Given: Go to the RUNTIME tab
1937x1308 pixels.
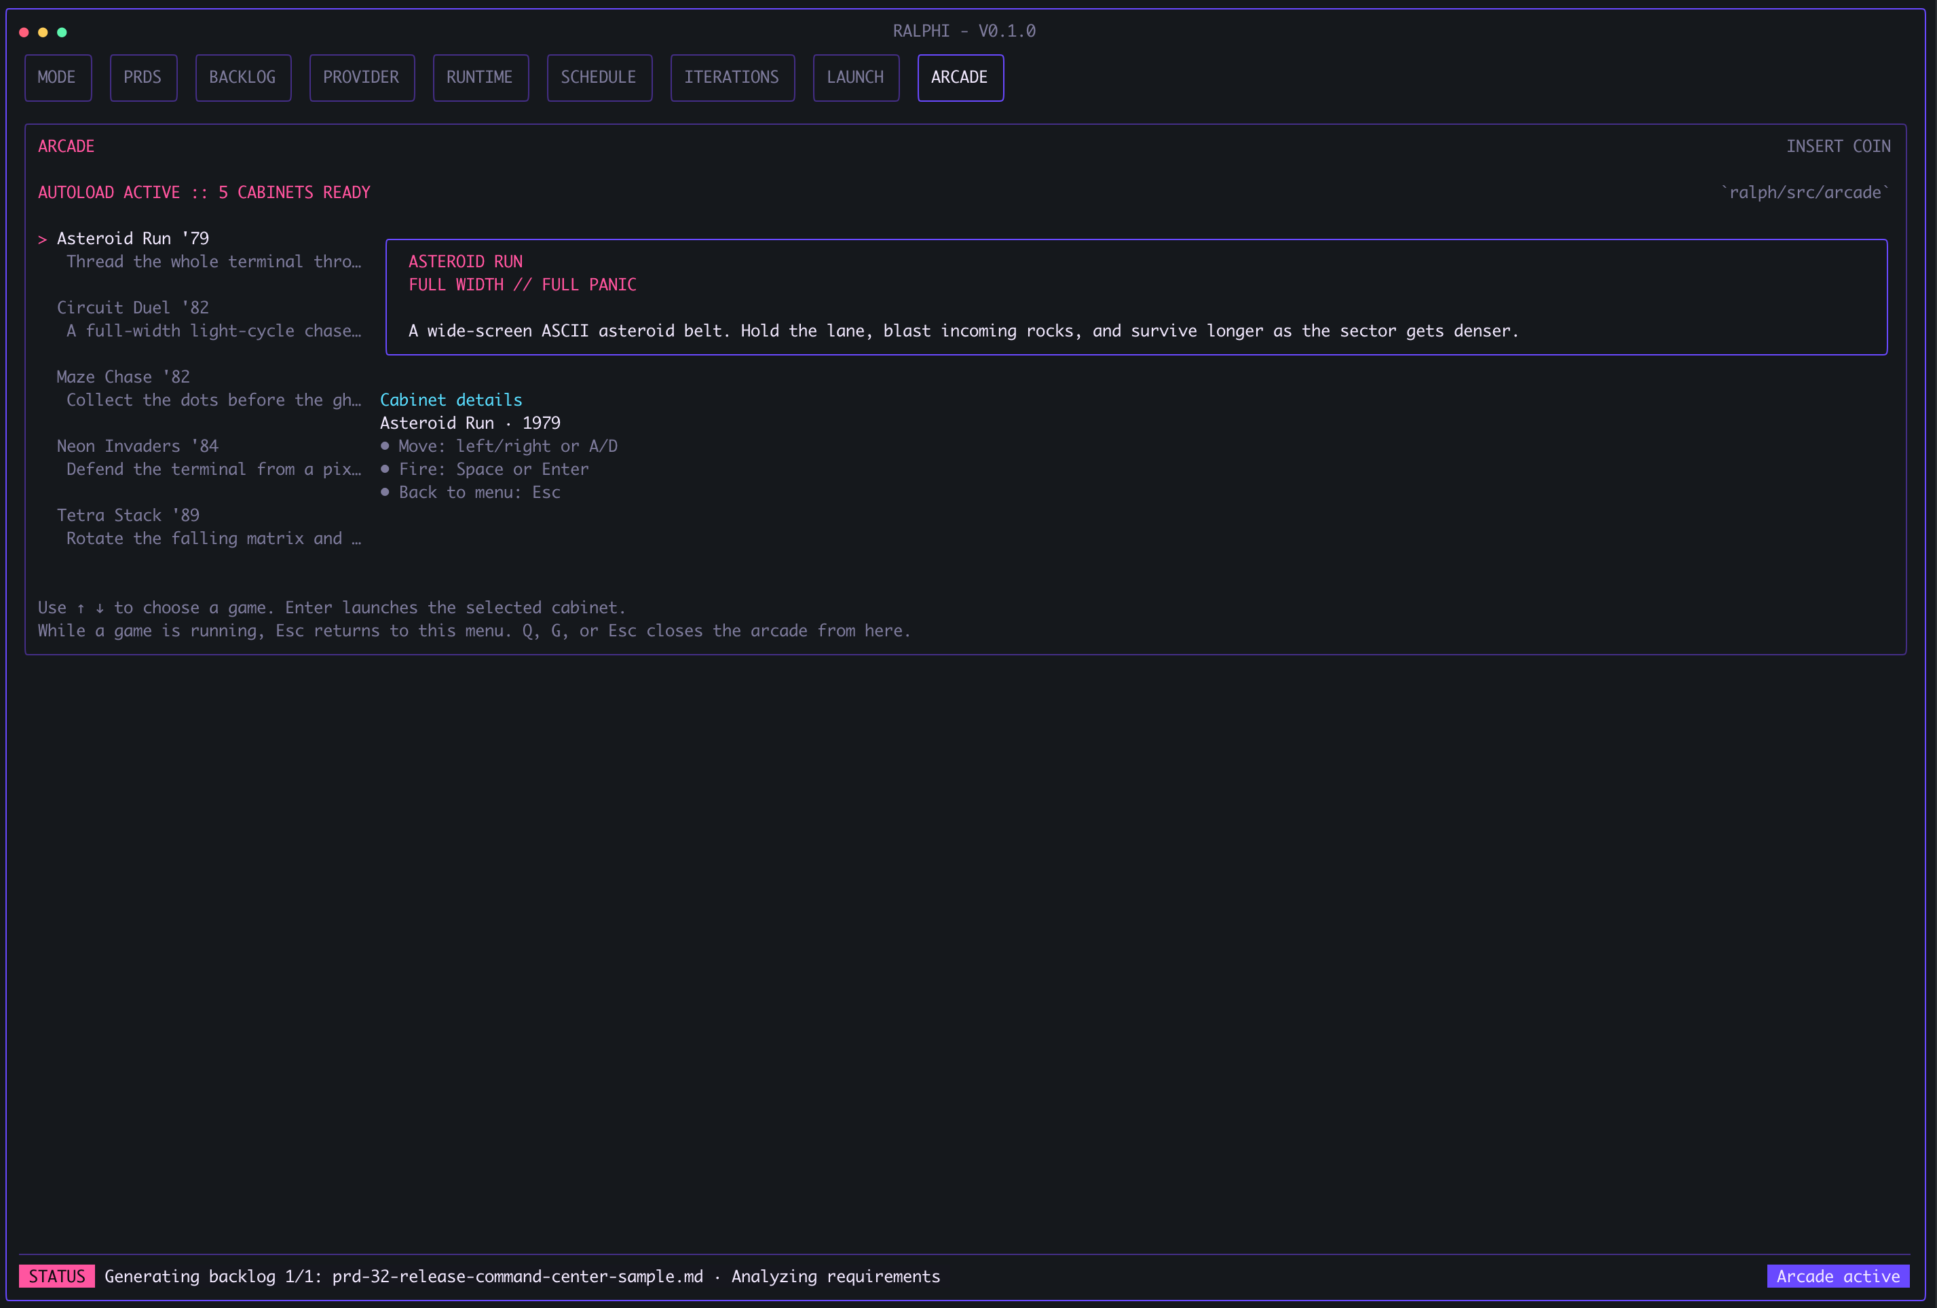Looking at the screenshot, I should pyautogui.click(x=480, y=77).
